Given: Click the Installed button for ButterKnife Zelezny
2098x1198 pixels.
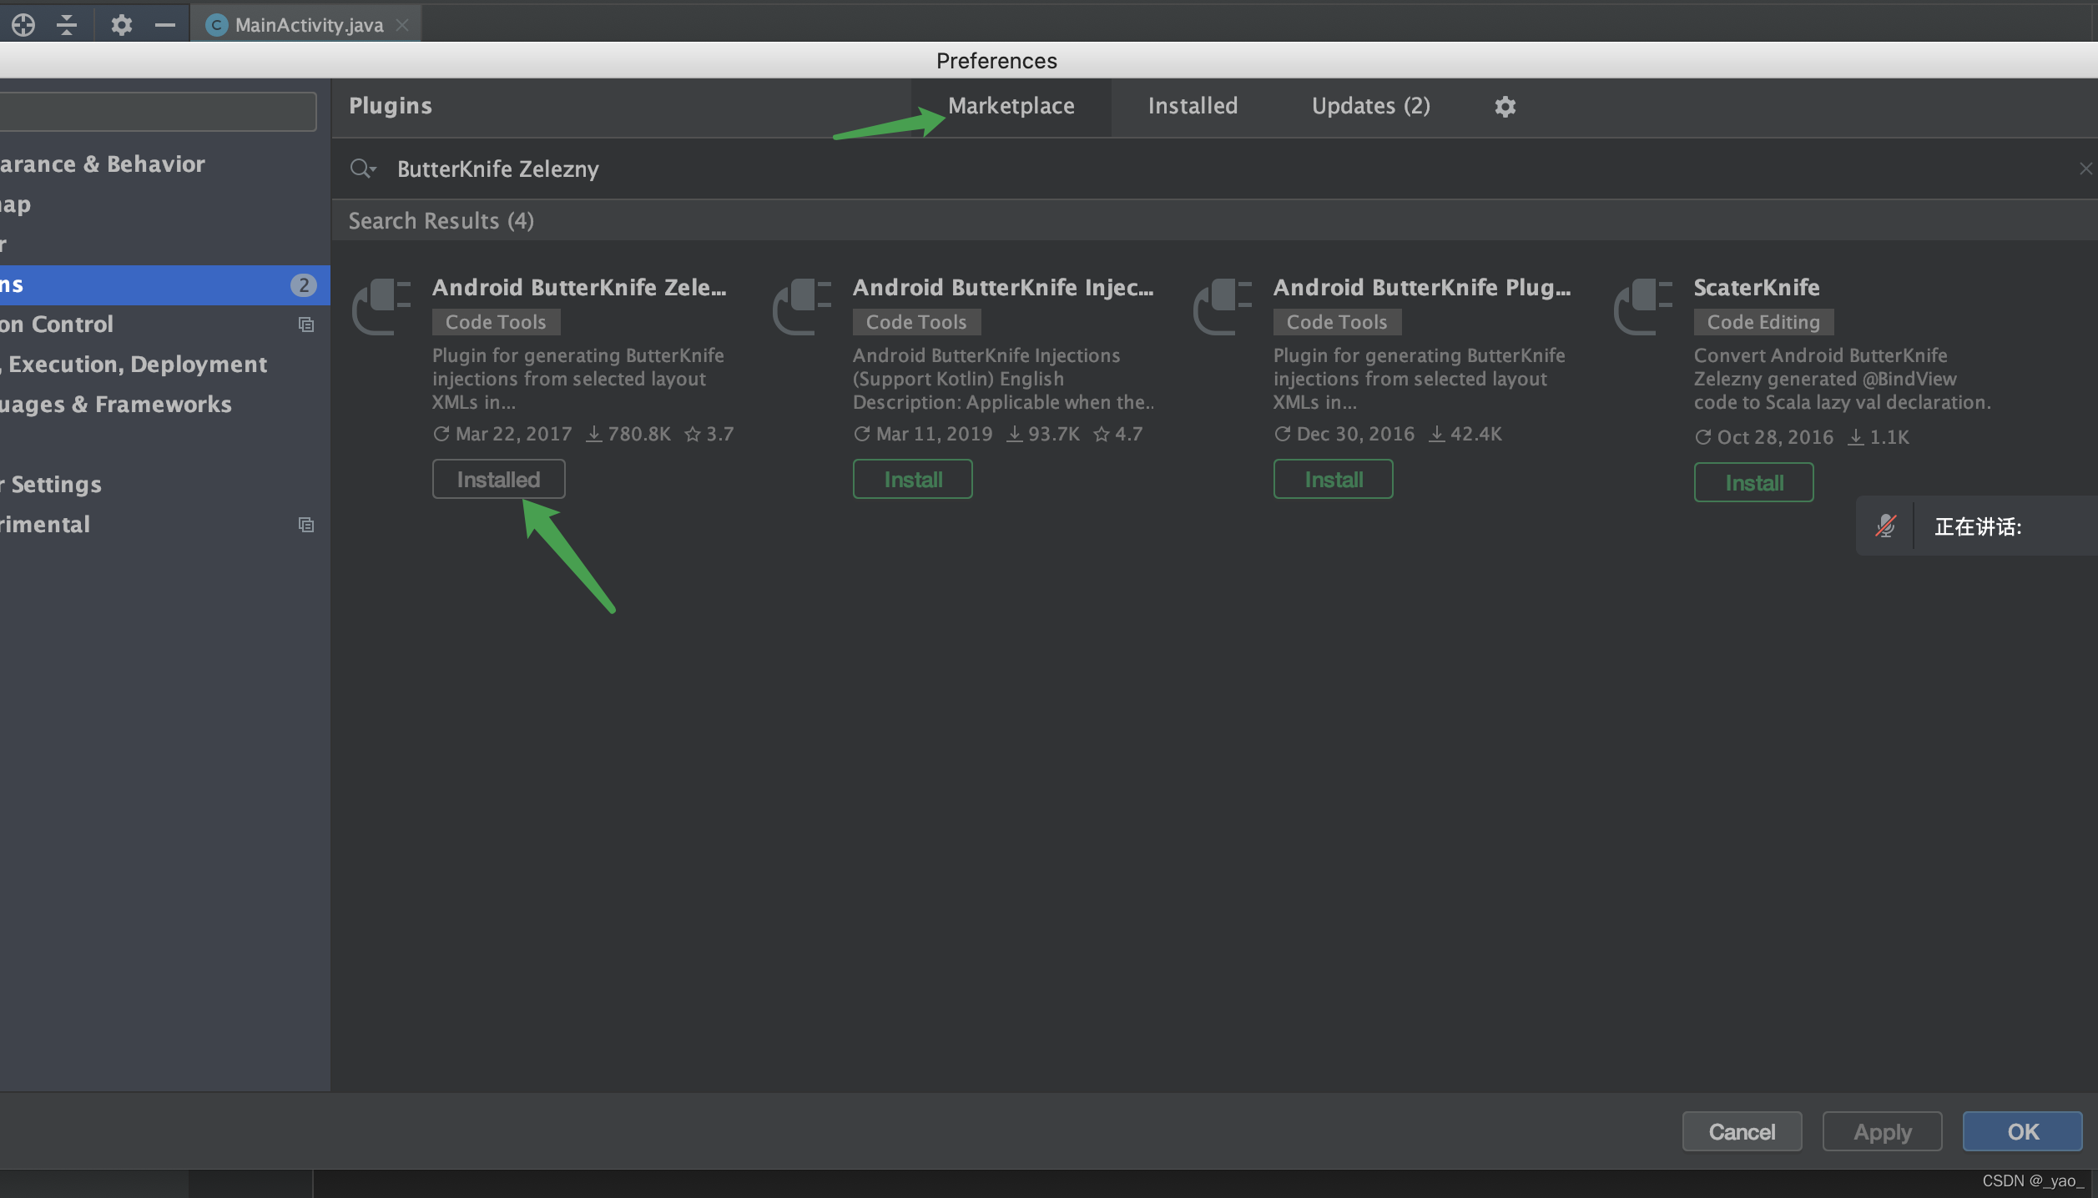Looking at the screenshot, I should pos(498,479).
